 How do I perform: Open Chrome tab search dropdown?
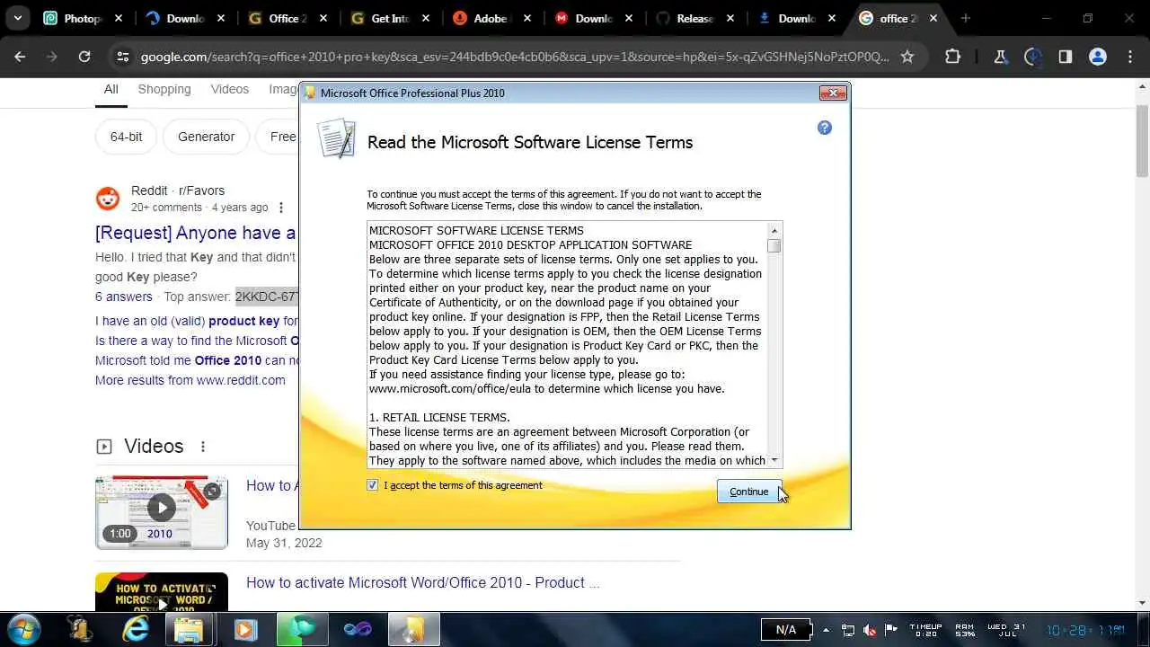pos(17,18)
